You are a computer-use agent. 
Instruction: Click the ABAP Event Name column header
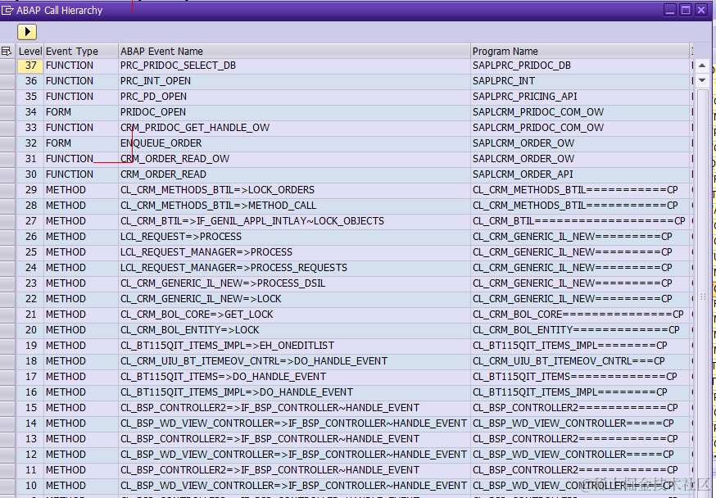coord(294,51)
